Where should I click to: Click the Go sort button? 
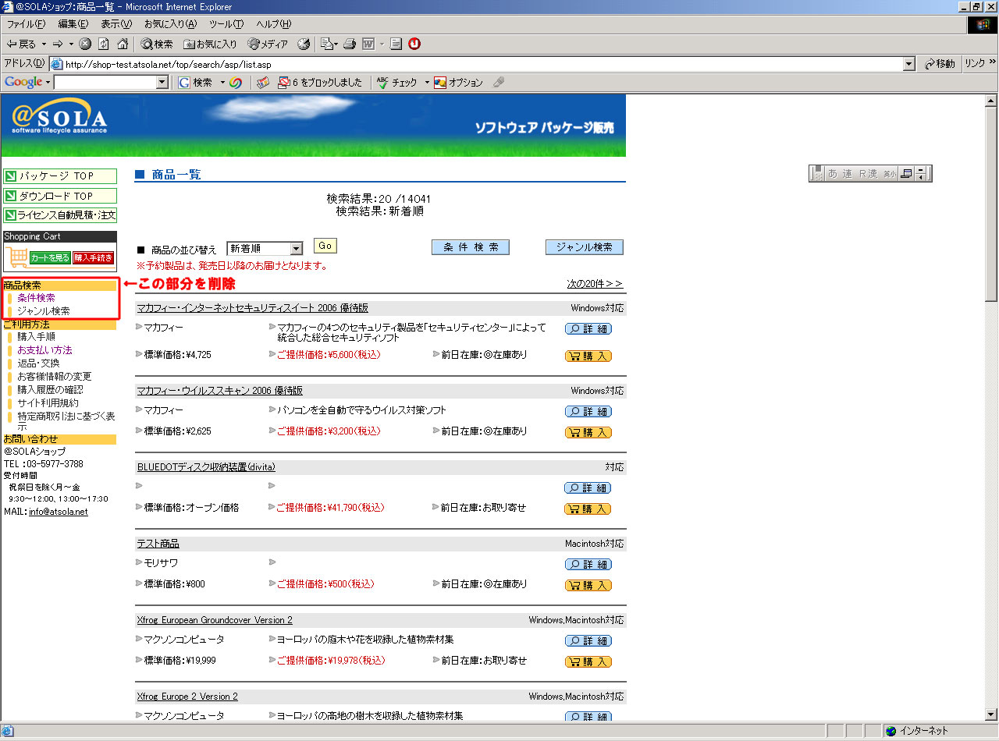(x=325, y=246)
